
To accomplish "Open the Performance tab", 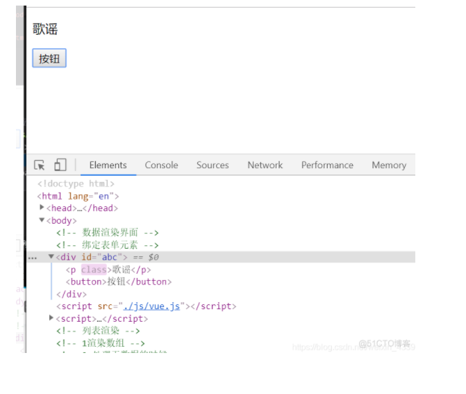I will tap(327, 165).
